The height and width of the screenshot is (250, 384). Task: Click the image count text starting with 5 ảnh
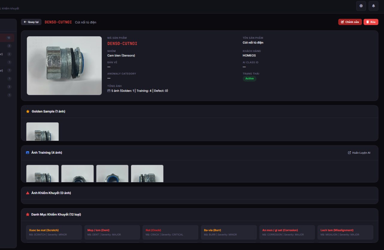point(140,91)
